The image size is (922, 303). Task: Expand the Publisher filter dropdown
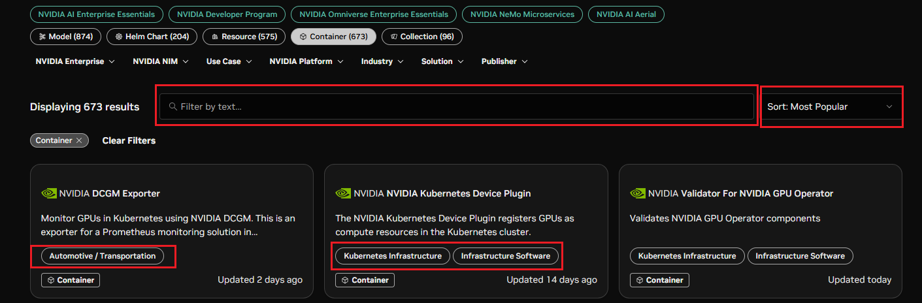[x=504, y=61]
